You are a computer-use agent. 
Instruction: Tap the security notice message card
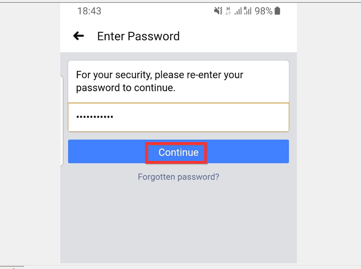pyautogui.click(x=178, y=81)
